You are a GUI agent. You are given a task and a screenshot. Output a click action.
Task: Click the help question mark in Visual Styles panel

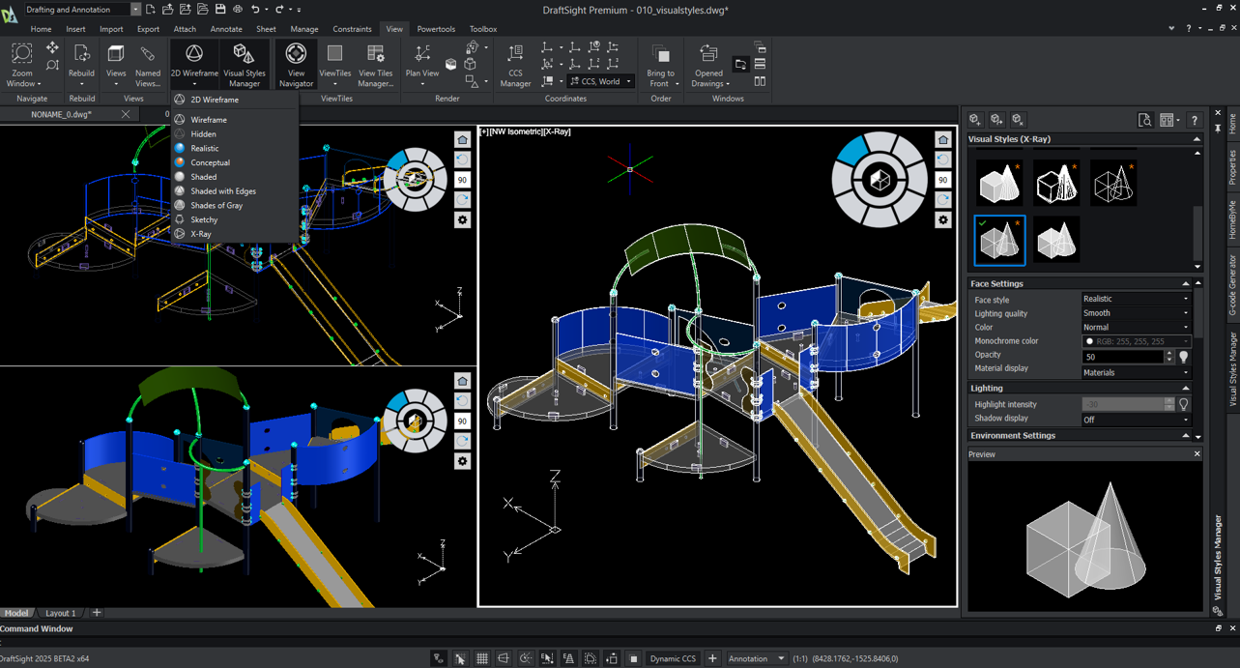pyautogui.click(x=1195, y=120)
